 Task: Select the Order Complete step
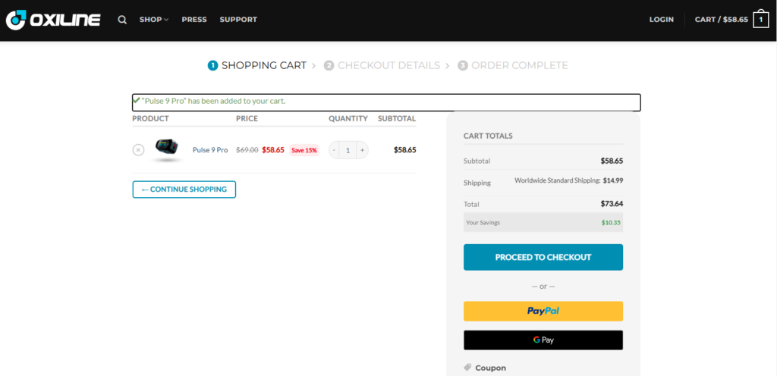tap(513, 65)
